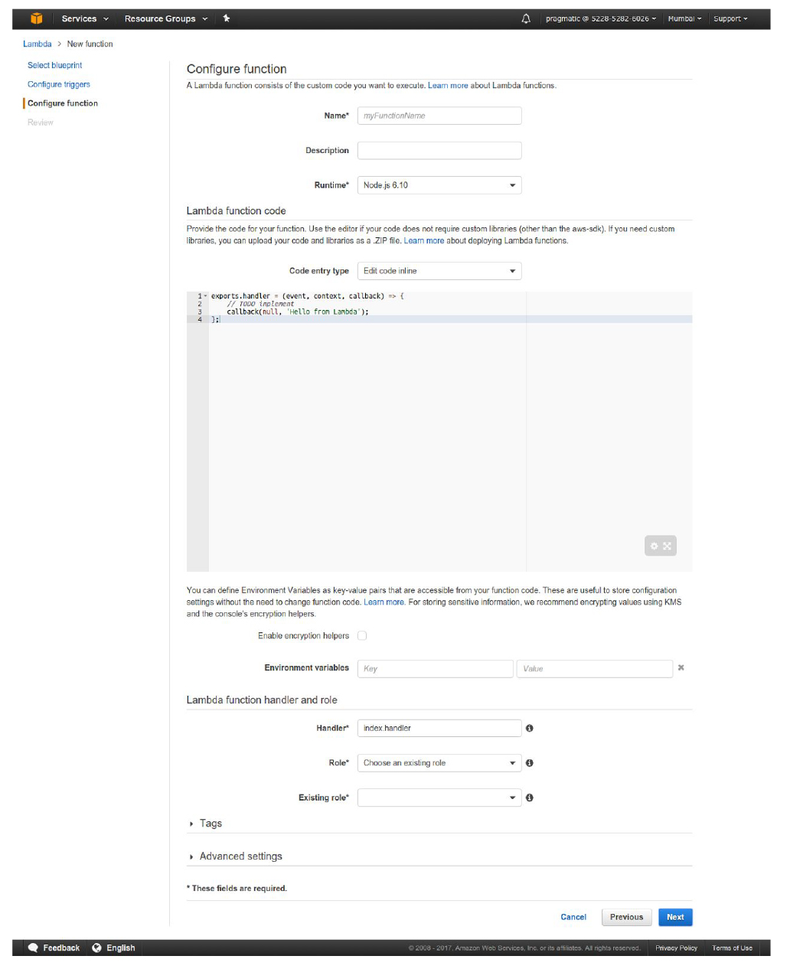The width and height of the screenshot is (790, 969).
Task: Open the Mumbai region selector
Action: pyautogui.click(x=684, y=18)
